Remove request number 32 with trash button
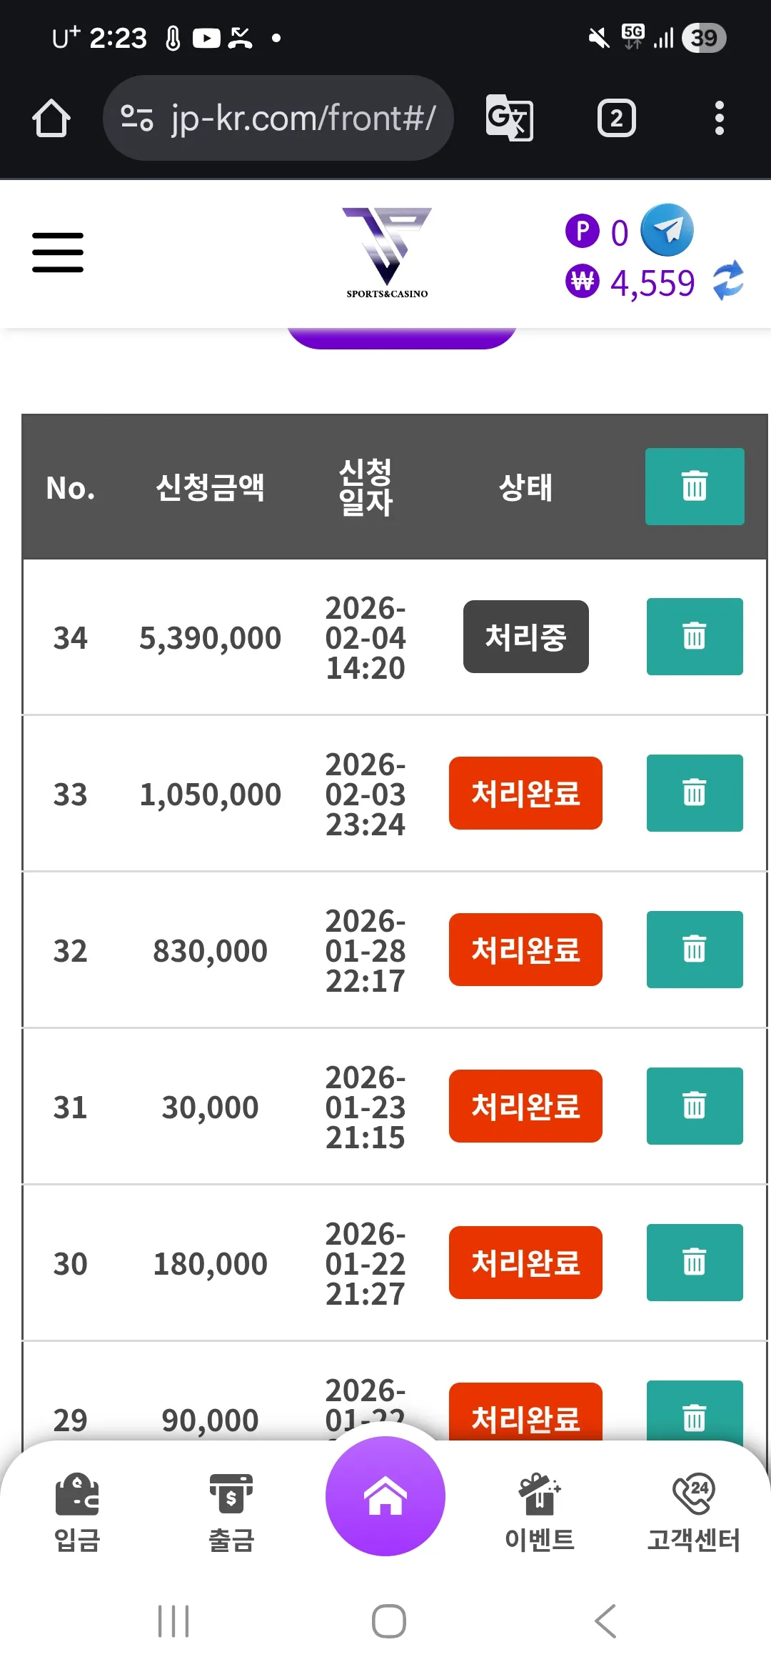The height and width of the screenshot is (1672, 771). 695,950
